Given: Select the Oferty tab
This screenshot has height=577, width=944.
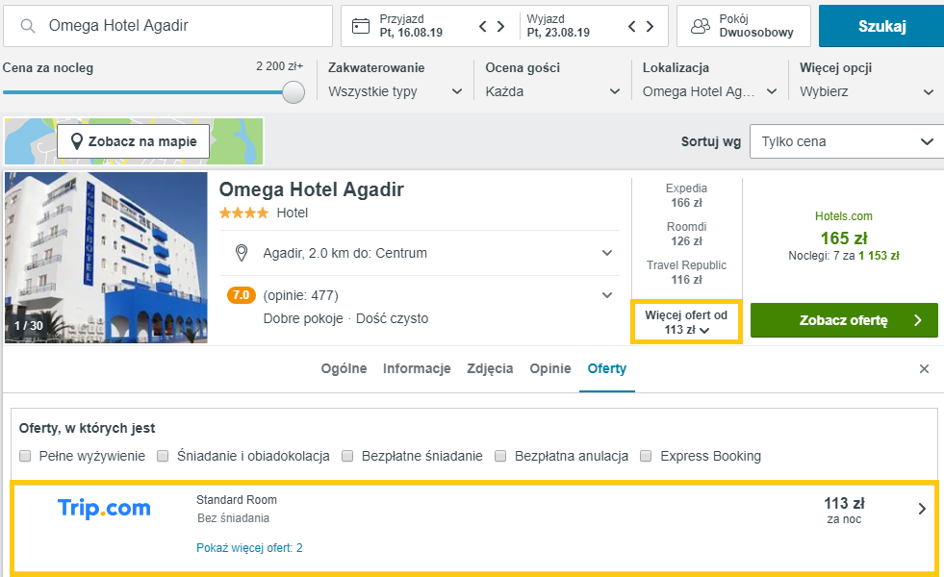Looking at the screenshot, I should (x=607, y=369).
